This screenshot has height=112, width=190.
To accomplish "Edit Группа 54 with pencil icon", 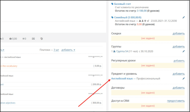I will (x=183, y=51).
